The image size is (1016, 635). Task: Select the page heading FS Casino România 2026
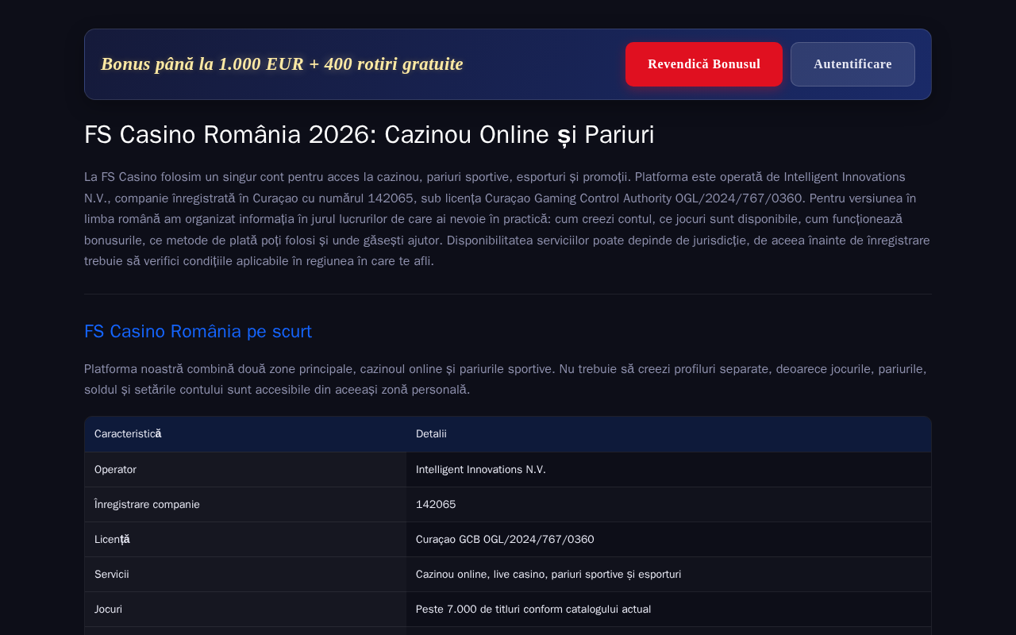(369, 135)
